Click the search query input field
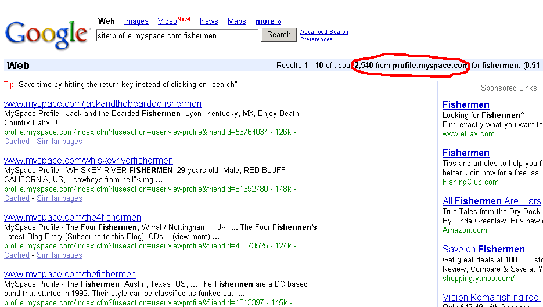 [177, 35]
